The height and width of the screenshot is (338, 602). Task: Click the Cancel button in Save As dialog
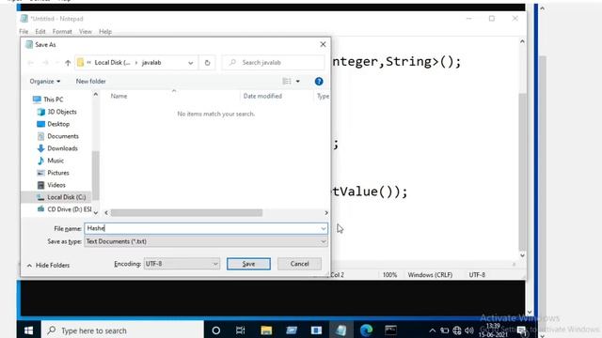299,264
